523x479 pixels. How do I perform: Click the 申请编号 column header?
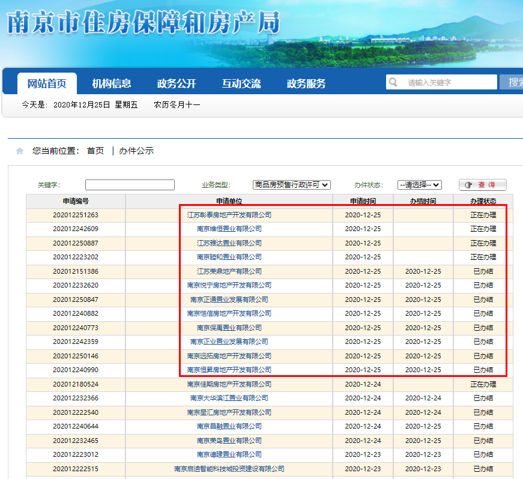76,201
